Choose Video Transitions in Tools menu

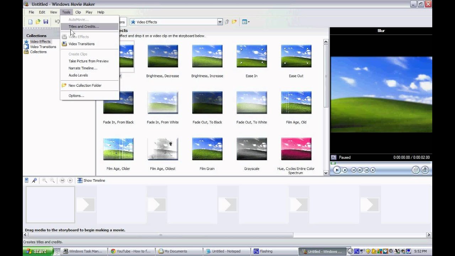tap(90, 44)
